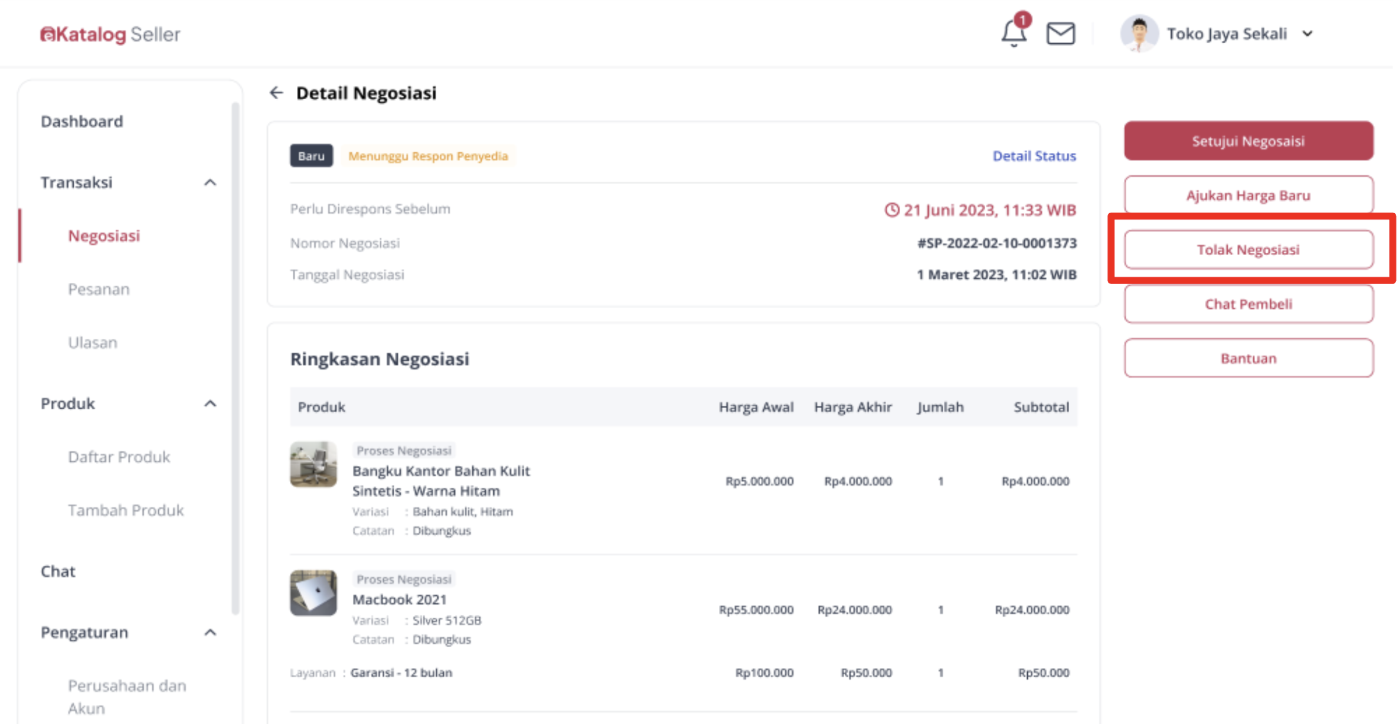Open Chat in sidebar
This screenshot has width=1399, height=724.
58,571
